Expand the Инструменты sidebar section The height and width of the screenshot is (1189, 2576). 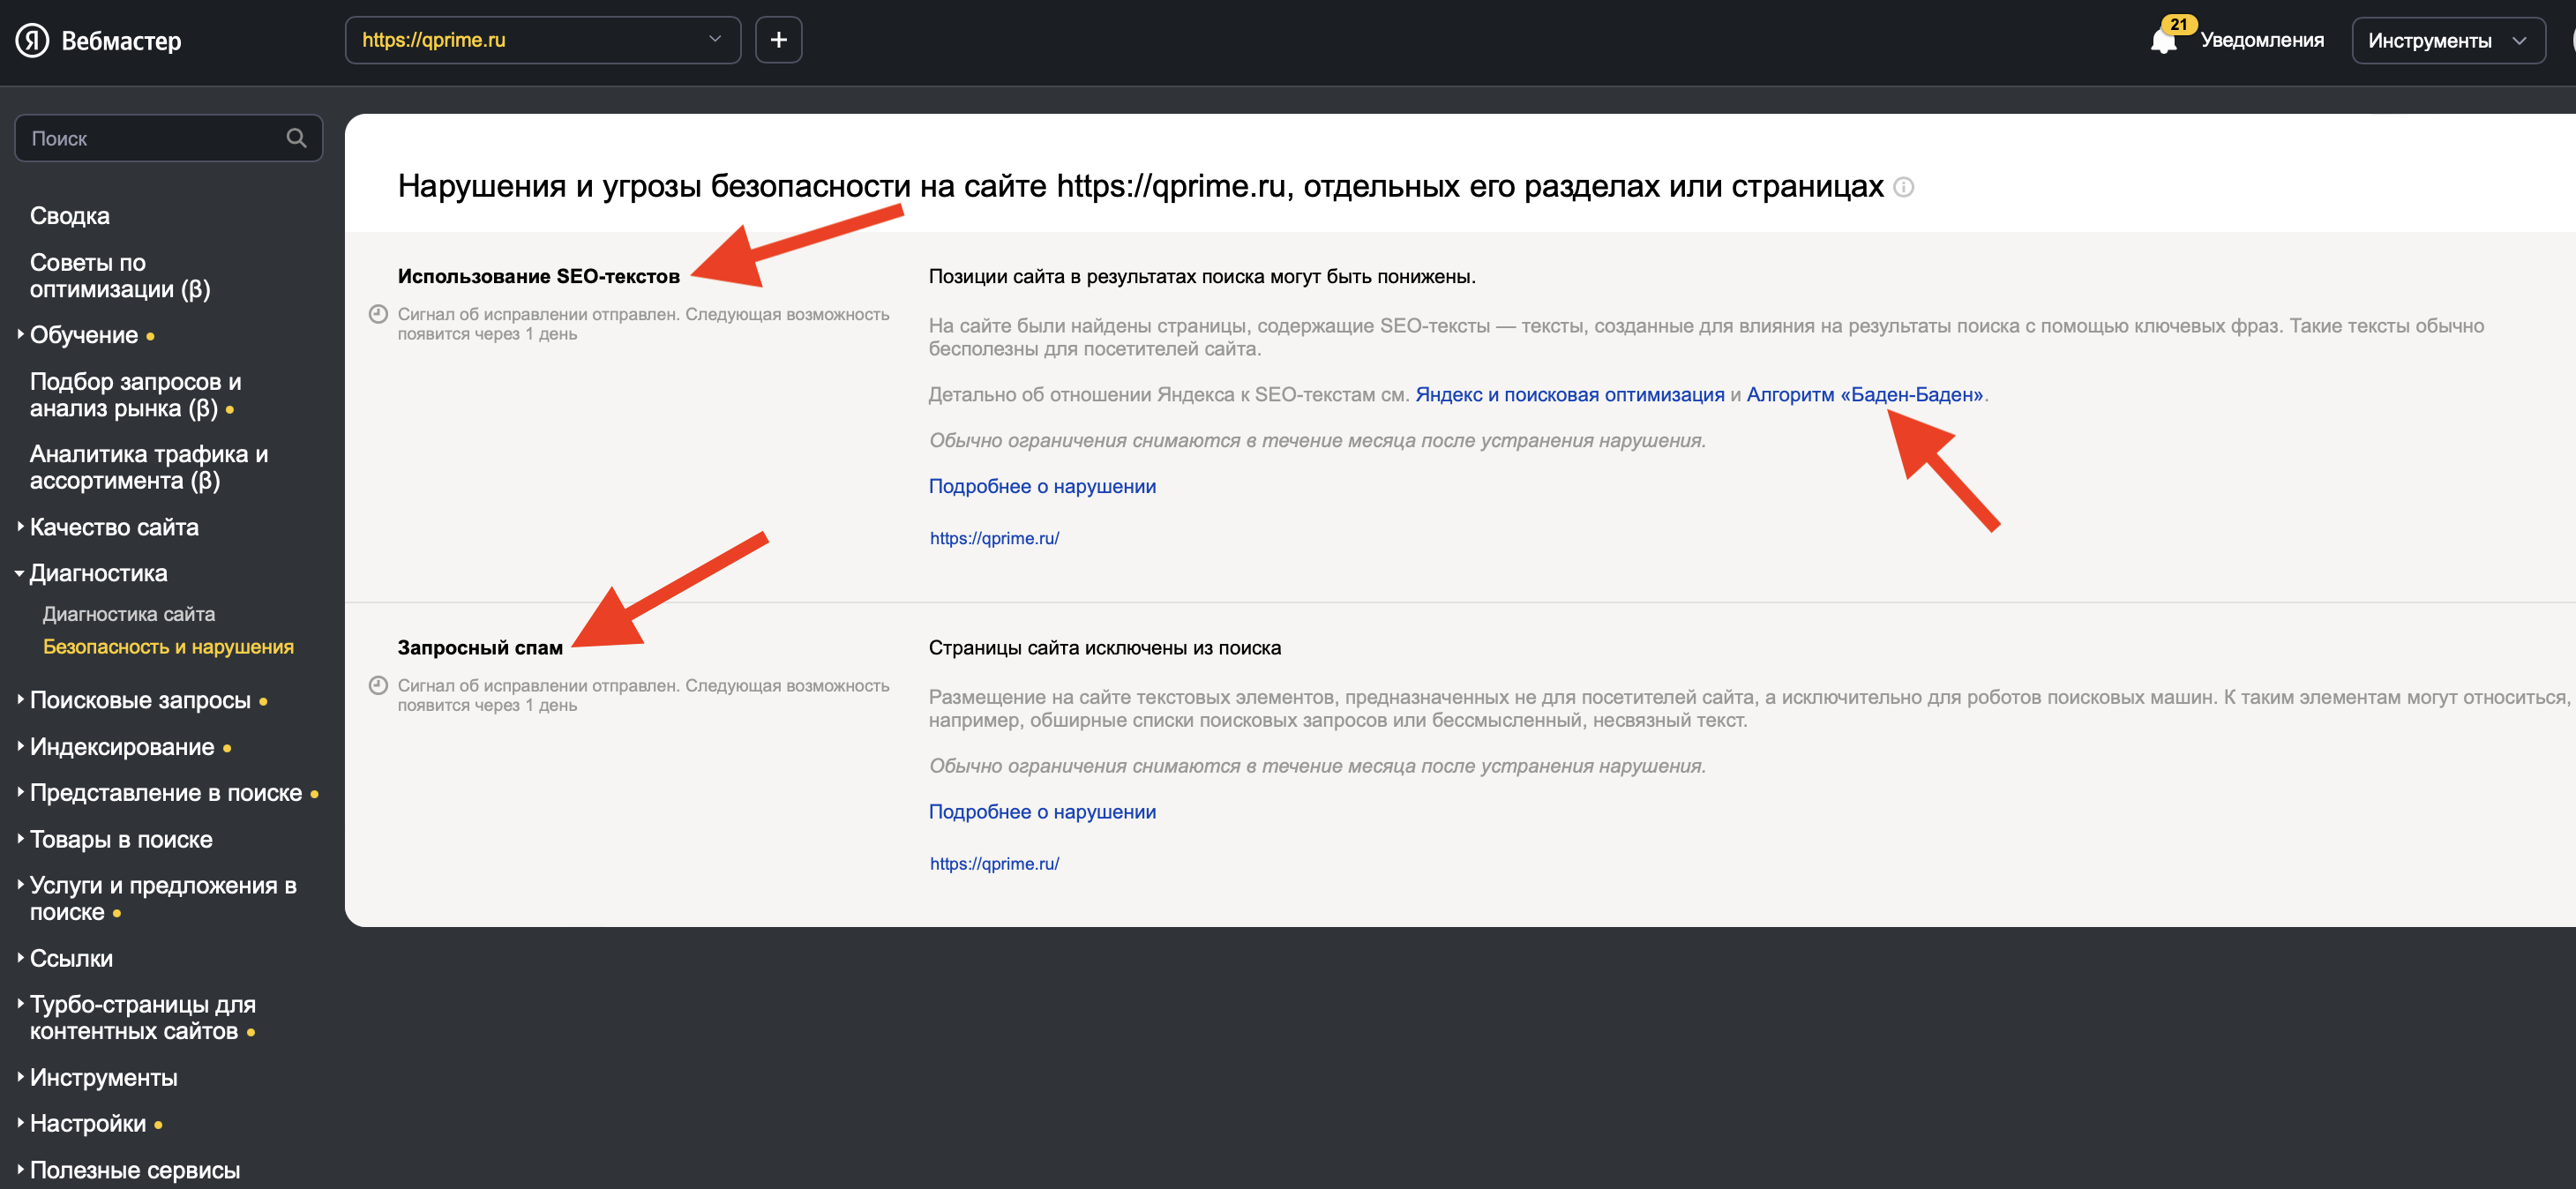click(x=103, y=1077)
